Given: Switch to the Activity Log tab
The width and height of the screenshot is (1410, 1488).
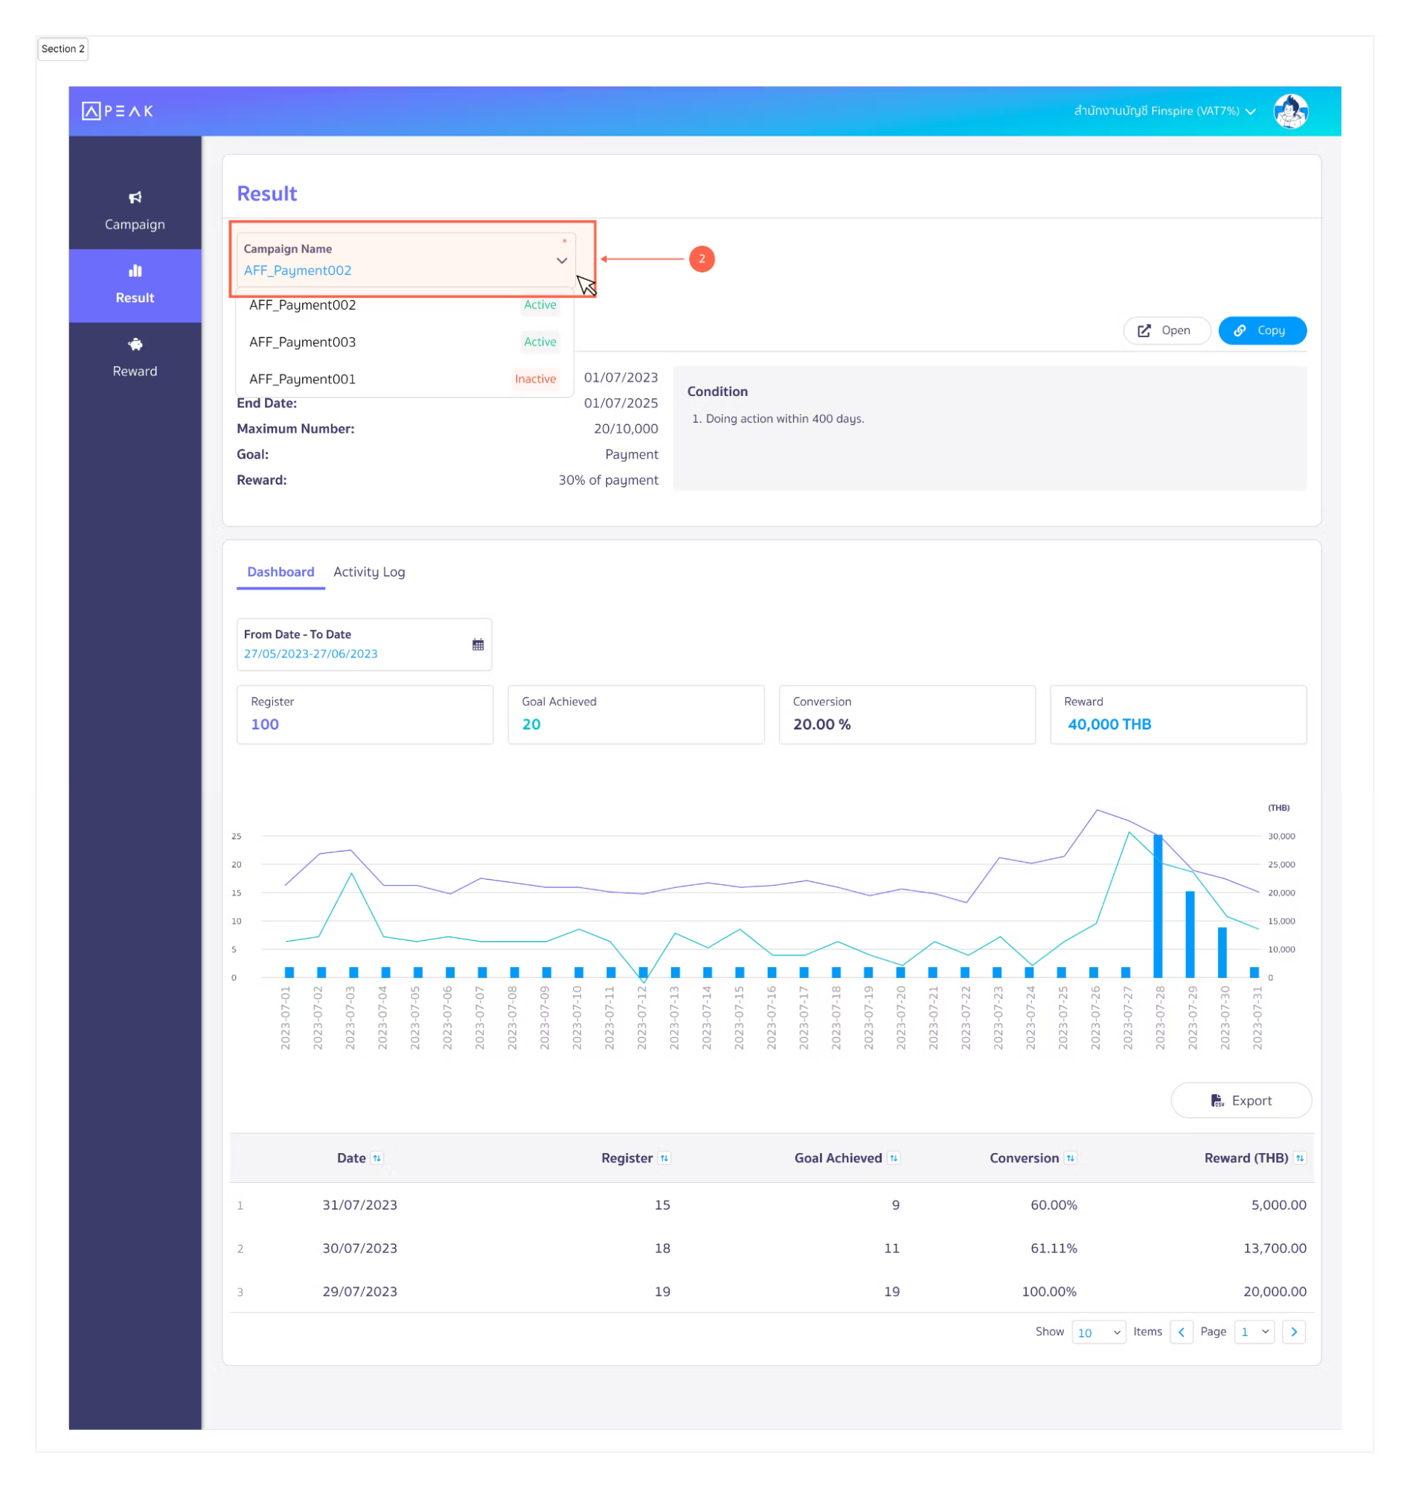Looking at the screenshot, I should point(369,572).
